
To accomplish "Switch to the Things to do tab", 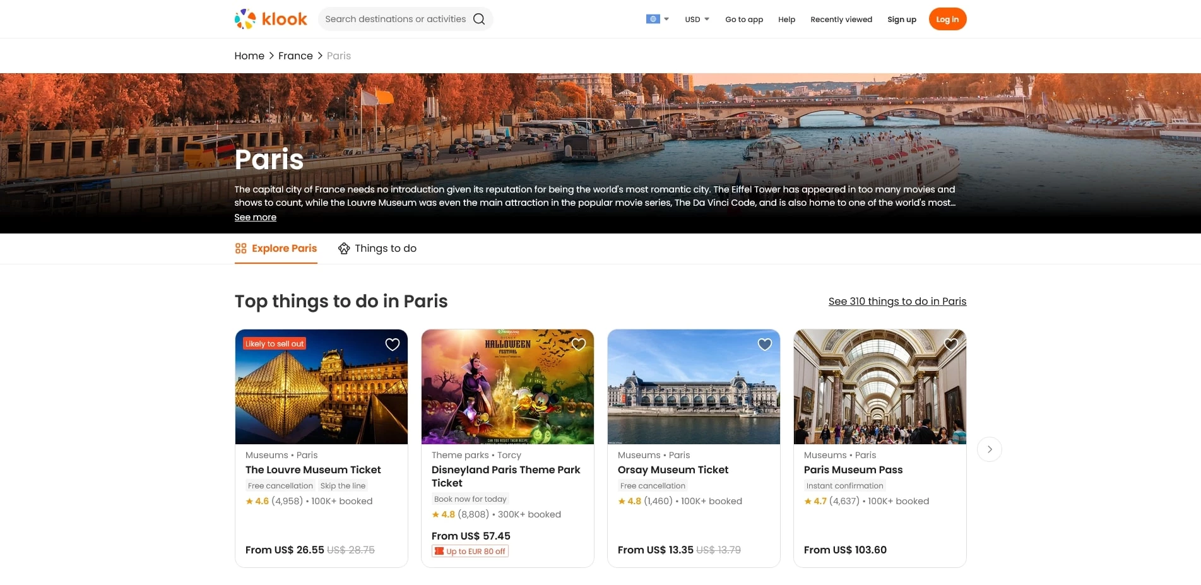I will (x=385, y=249).
